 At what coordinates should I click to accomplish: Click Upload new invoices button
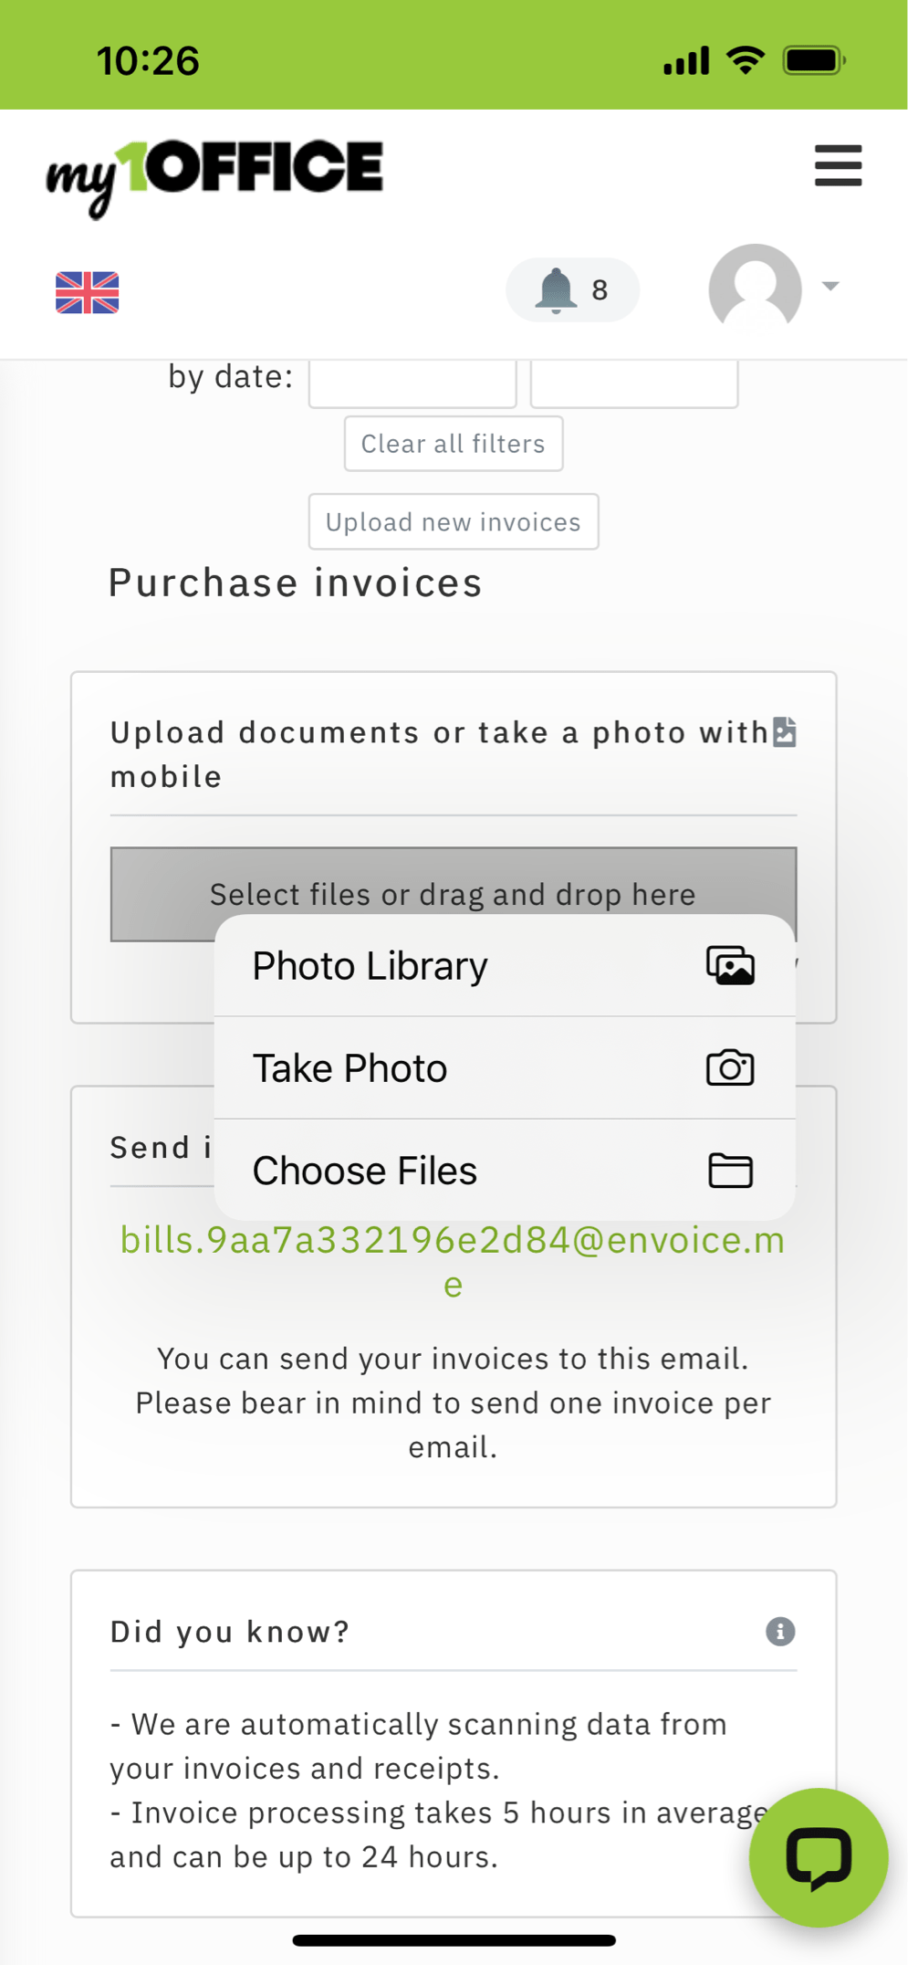[x=454, y=522]
